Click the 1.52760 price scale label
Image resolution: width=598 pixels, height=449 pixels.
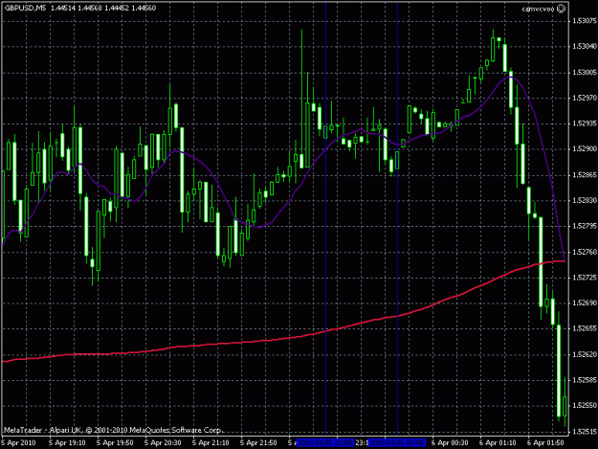585,252
